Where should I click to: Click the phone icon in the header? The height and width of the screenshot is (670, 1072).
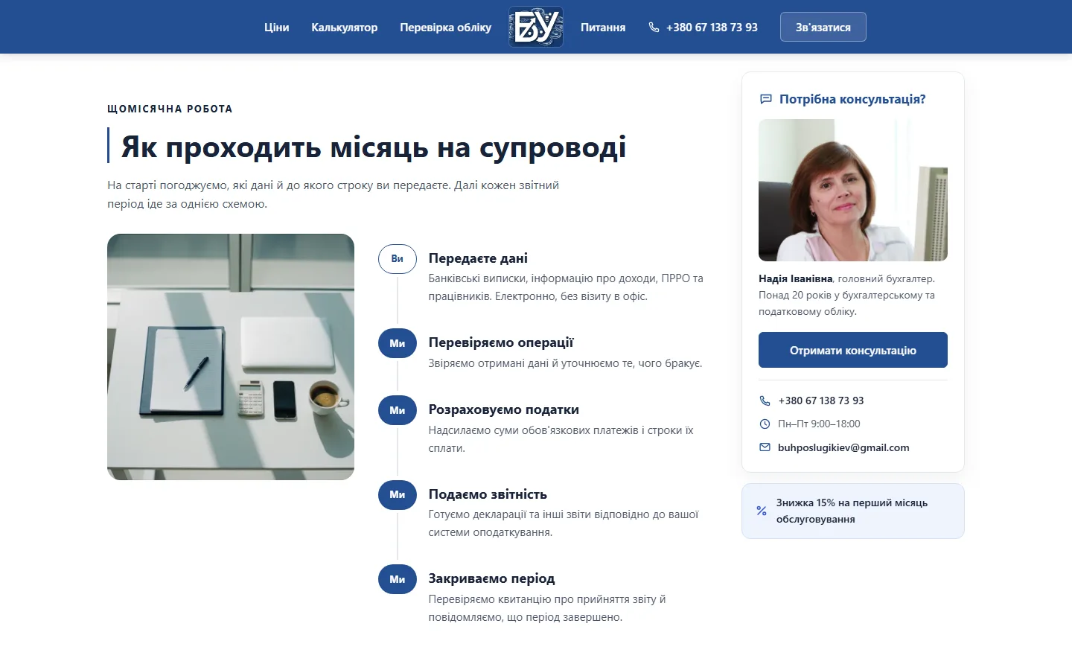[x=654, y=27]
